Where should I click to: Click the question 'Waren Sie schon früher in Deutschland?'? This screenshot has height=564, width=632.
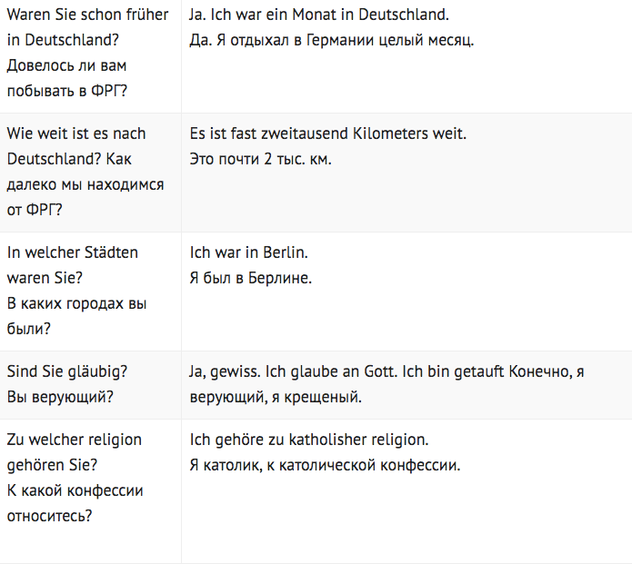(87, 27)
